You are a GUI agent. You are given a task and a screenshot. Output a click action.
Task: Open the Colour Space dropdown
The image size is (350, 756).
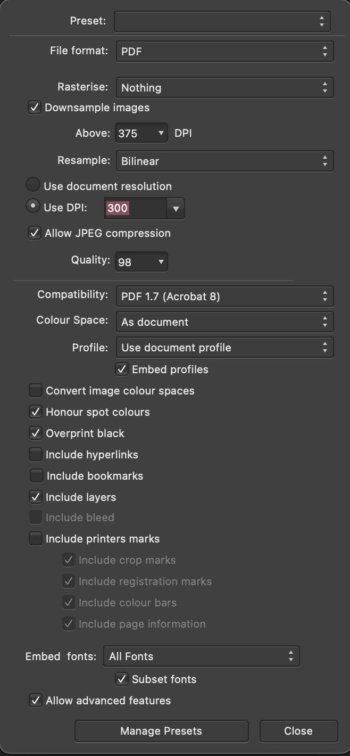pyautogui.click(x=224, y=322)
